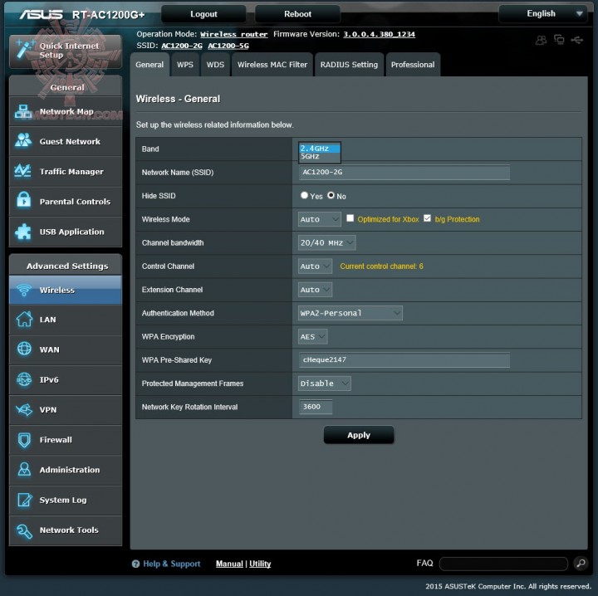Choose 5GHz in Band list
Screen dimensions: 598x596
pos(320,156)
